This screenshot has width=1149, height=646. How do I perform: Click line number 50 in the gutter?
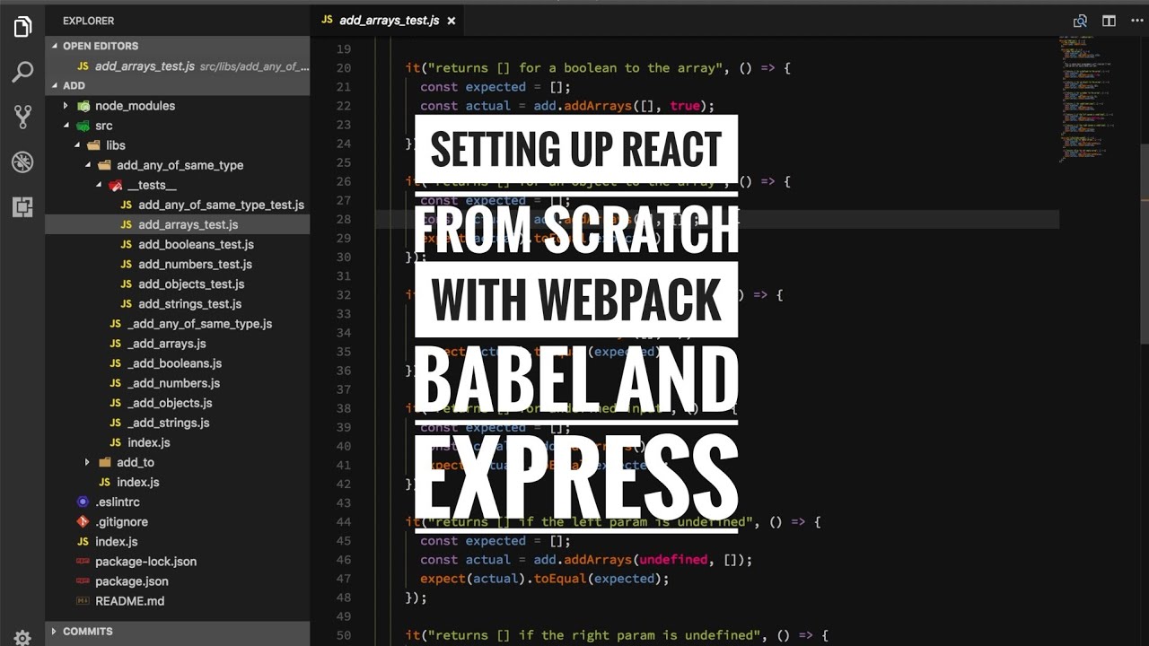tap(343, 635)
